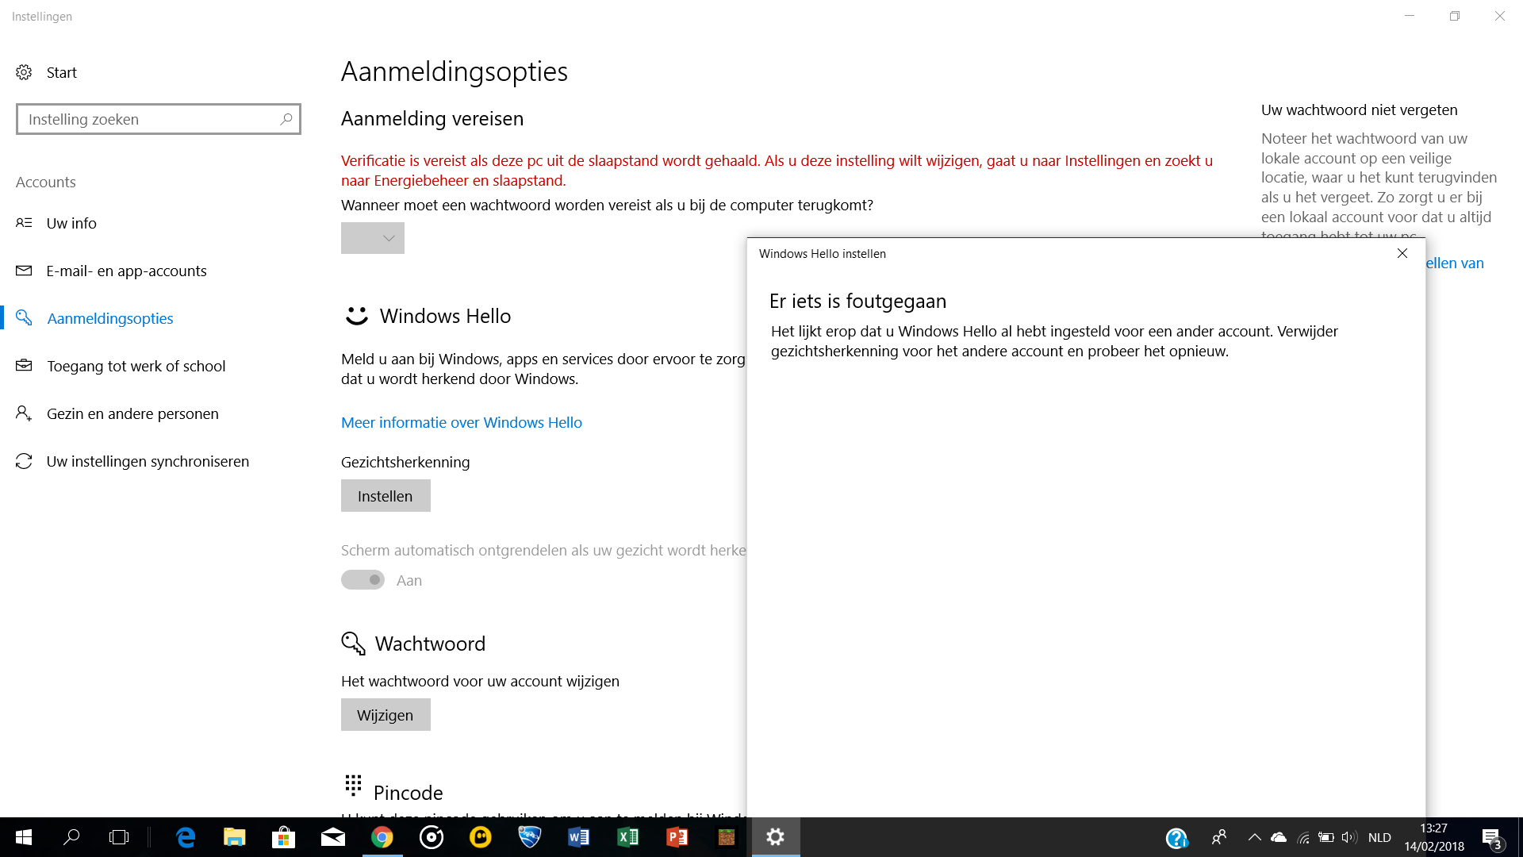
Task: Open the help question mark tray icon
Action: pos(1177,838)
